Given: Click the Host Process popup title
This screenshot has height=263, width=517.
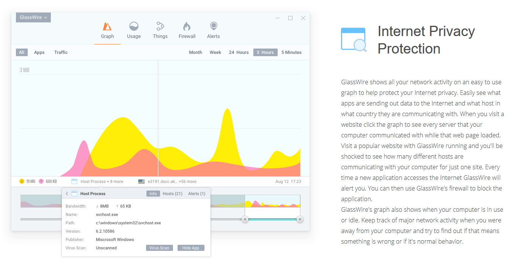Looking at the screenshot, I should 93,194.
